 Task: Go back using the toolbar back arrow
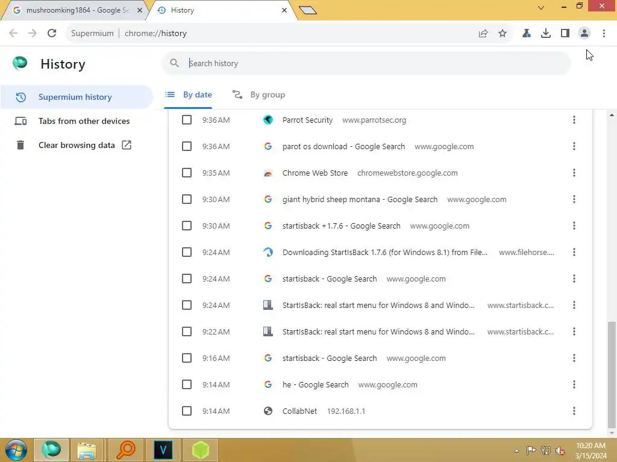13,34
